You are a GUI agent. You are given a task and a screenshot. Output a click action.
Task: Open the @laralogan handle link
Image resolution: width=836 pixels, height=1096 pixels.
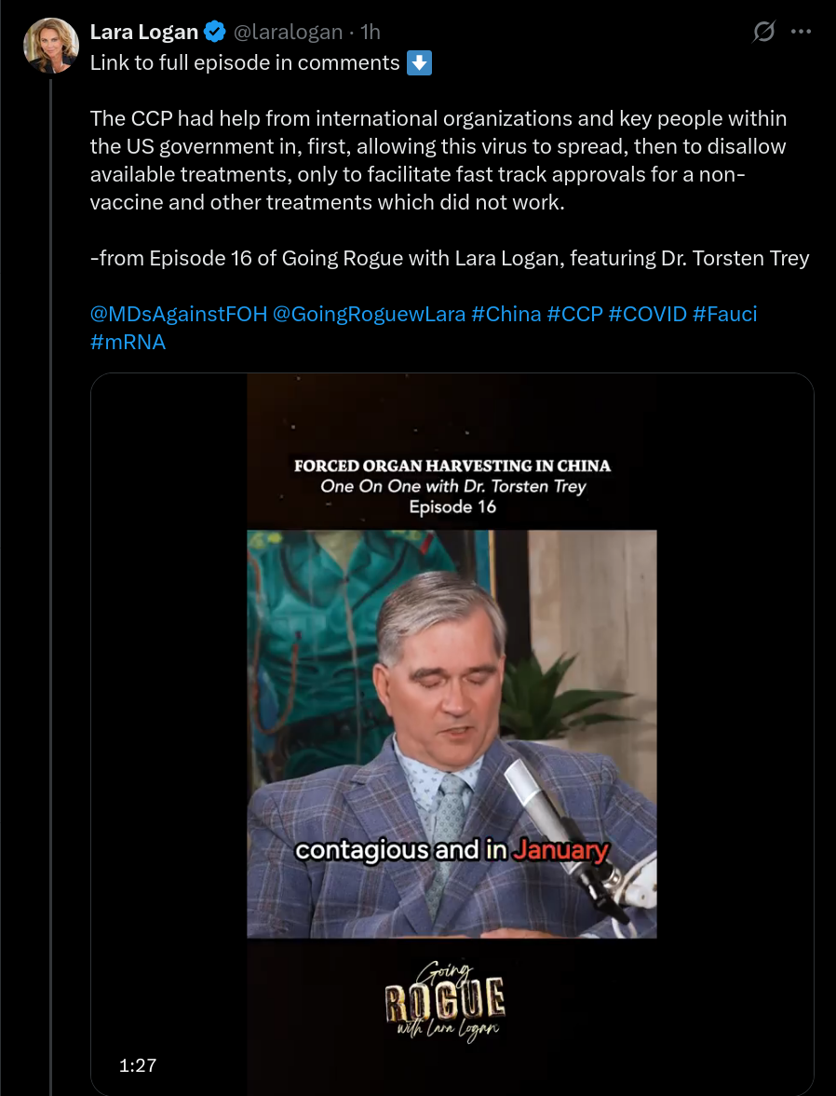288,32
